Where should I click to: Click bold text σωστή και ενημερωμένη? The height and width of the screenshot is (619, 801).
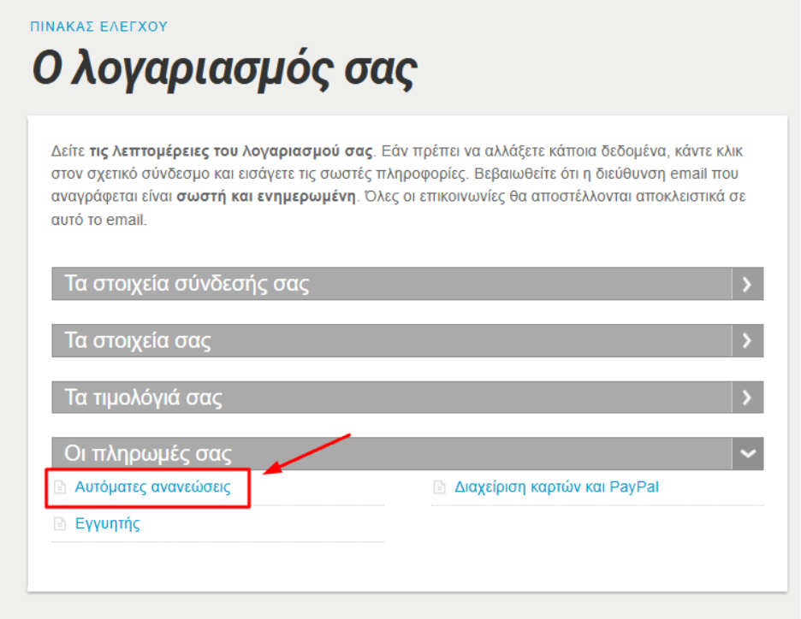point(265,197)
